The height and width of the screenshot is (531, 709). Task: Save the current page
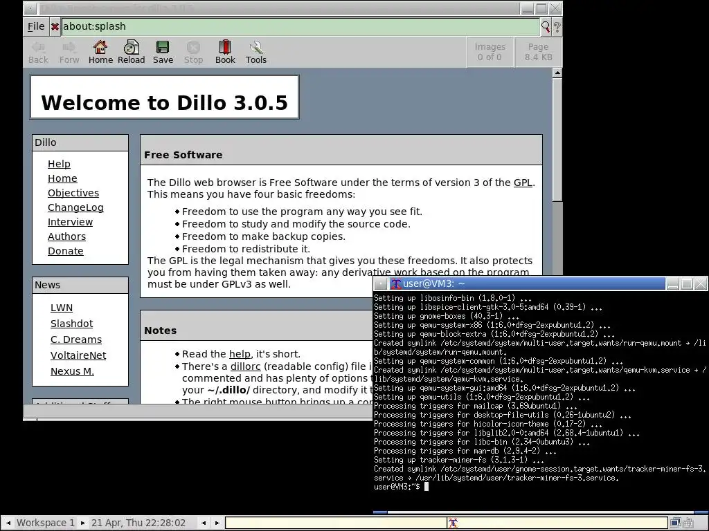[x=163, y=53]
